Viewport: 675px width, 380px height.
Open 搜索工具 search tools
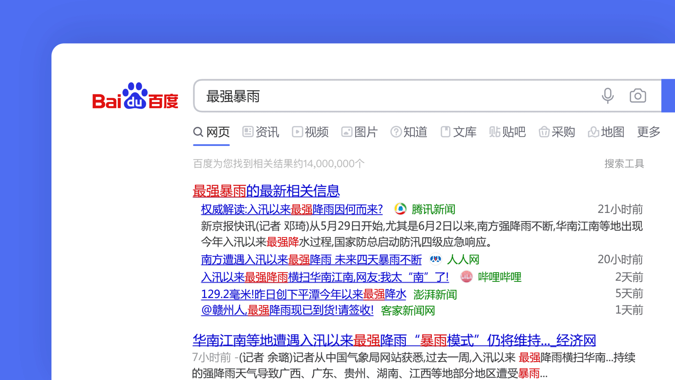624,164
